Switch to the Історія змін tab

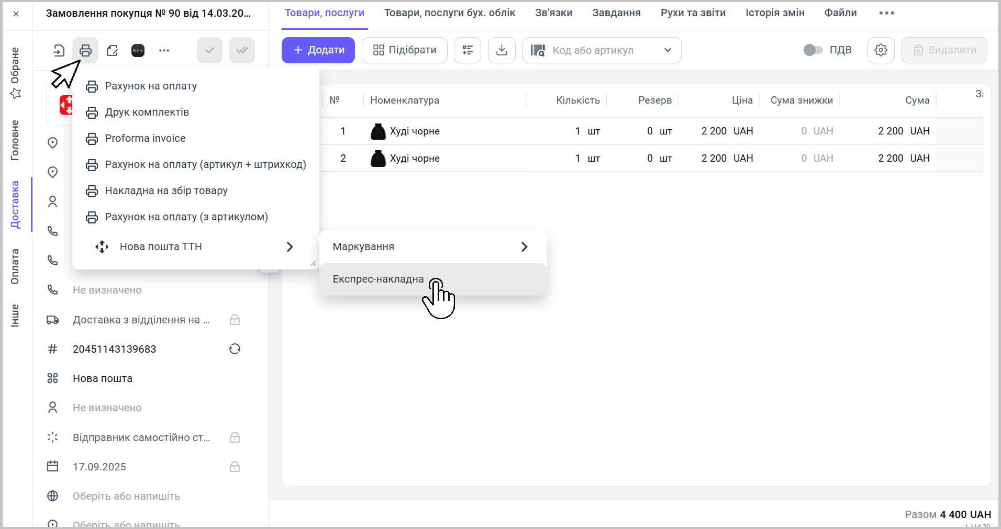[x=775, y=13]
